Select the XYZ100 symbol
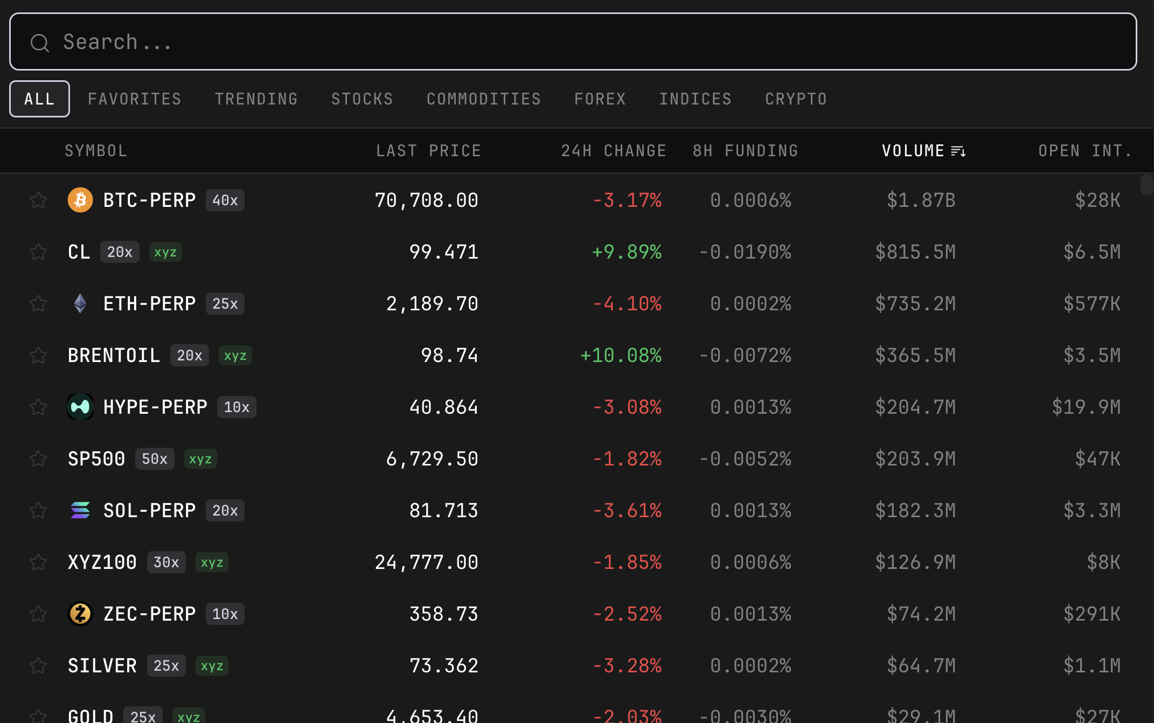1154x723 pixels. click(x=102, y=562)
